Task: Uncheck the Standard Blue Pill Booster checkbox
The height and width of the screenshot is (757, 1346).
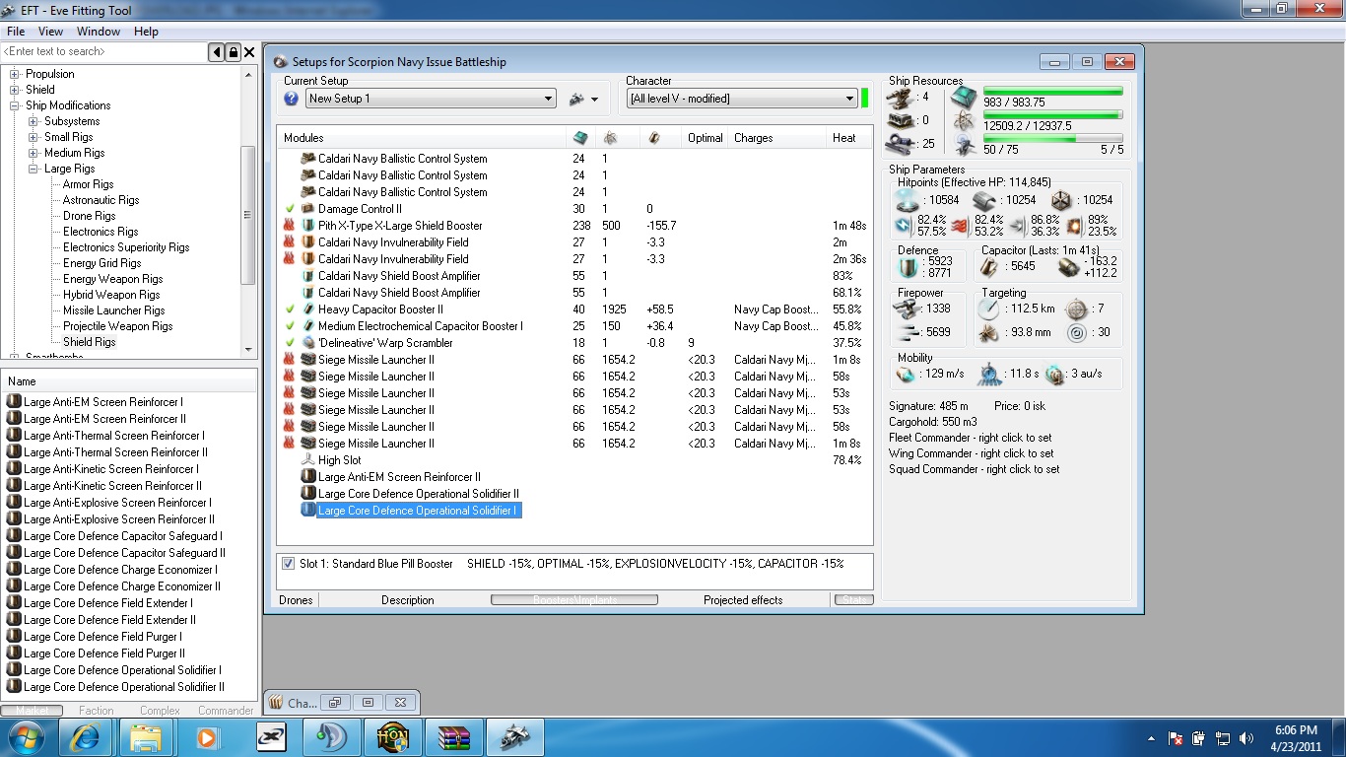Action: pyautogui.click(x=288, y=564)
